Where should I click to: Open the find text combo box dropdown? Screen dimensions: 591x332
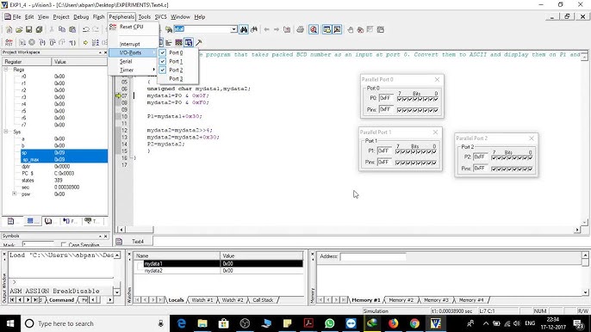233,29
